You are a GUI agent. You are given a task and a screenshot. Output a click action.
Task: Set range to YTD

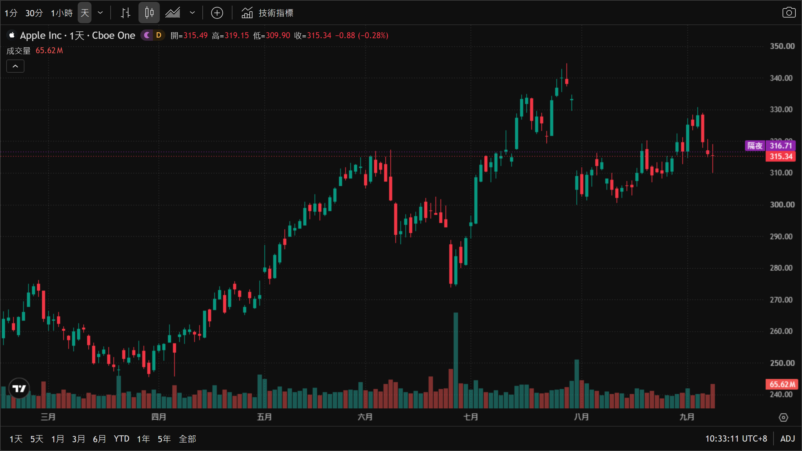coord(122,439)
